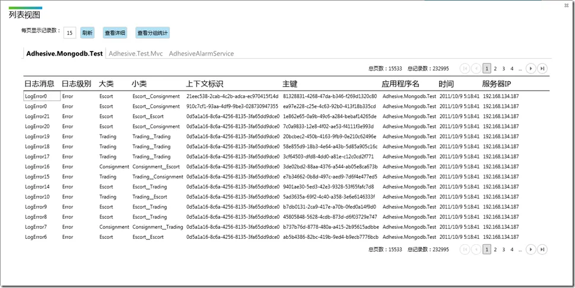Select the LogError14 row cell
The height and width of the screenshot is (288, 575).
(x=37, y=187)
